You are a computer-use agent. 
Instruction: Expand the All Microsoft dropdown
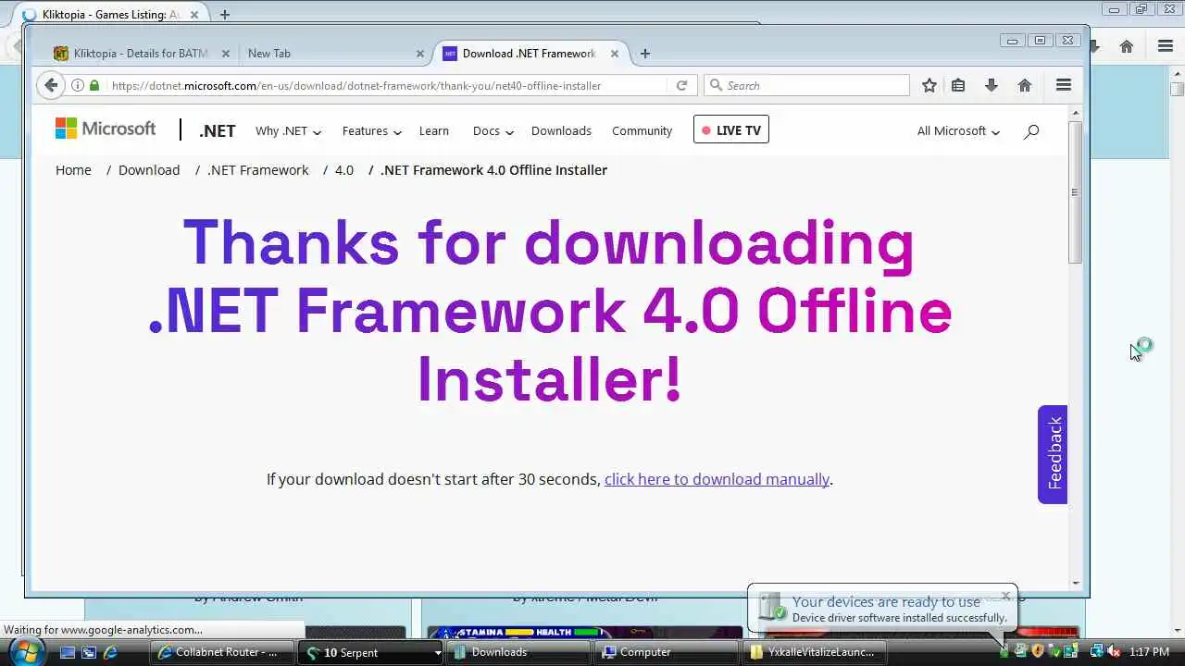958,131
